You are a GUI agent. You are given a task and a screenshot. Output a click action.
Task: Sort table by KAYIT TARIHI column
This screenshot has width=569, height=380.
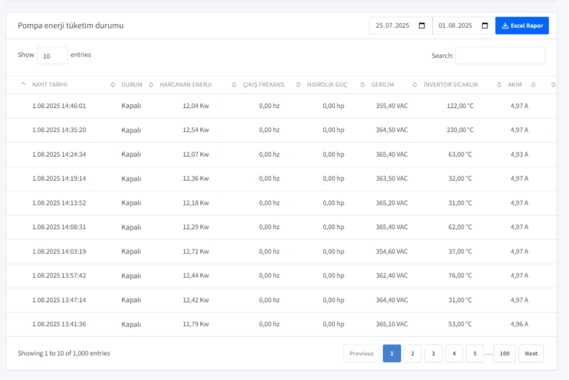click(50, 85)
